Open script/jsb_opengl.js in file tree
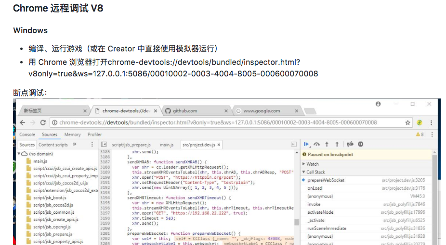 point(52,227)
